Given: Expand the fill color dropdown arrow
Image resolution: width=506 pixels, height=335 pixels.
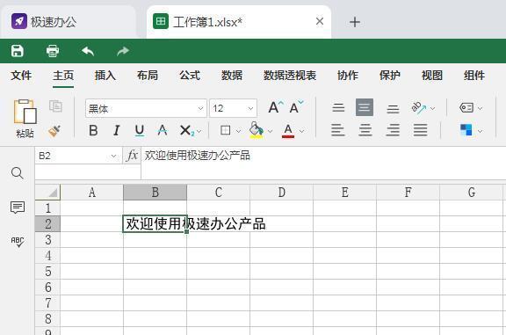Looking at the screenshot, I should (270, 131).
